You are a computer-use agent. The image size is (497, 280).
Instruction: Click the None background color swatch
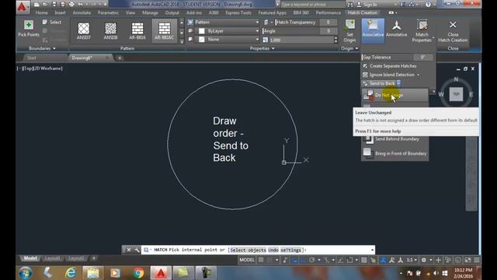202,40
